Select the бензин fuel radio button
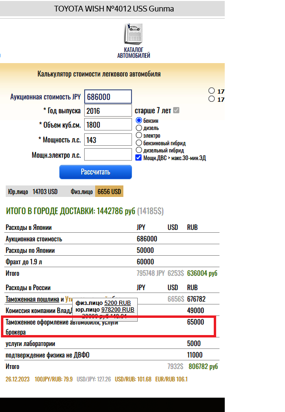Image resolution: width=285 pixels, height=412 pixels. coord(139,120)
